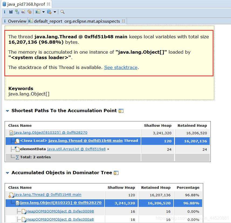Open java.lang.Thread @ 0xffd51b48 main in Dominator table

[48, 195]
